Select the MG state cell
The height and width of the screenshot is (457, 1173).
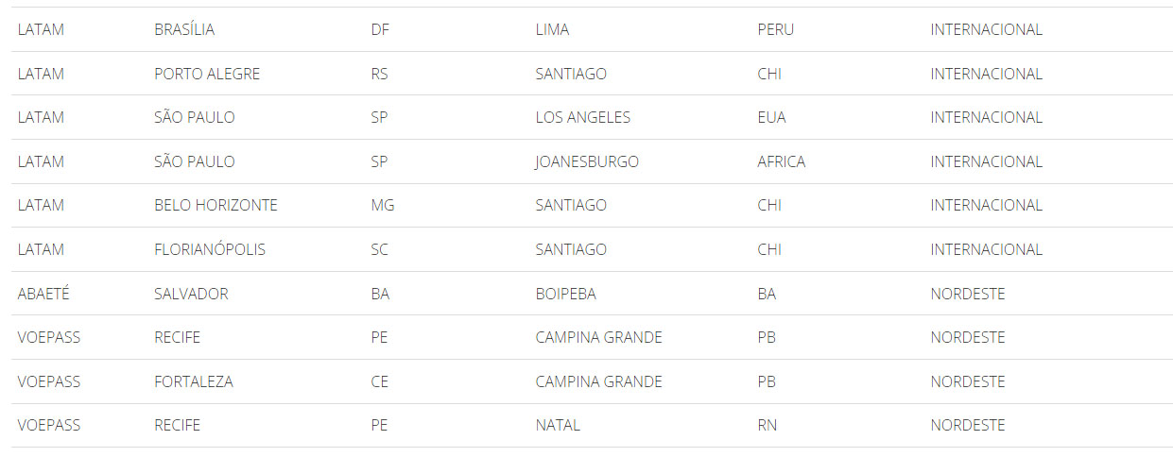coord(383,205)
